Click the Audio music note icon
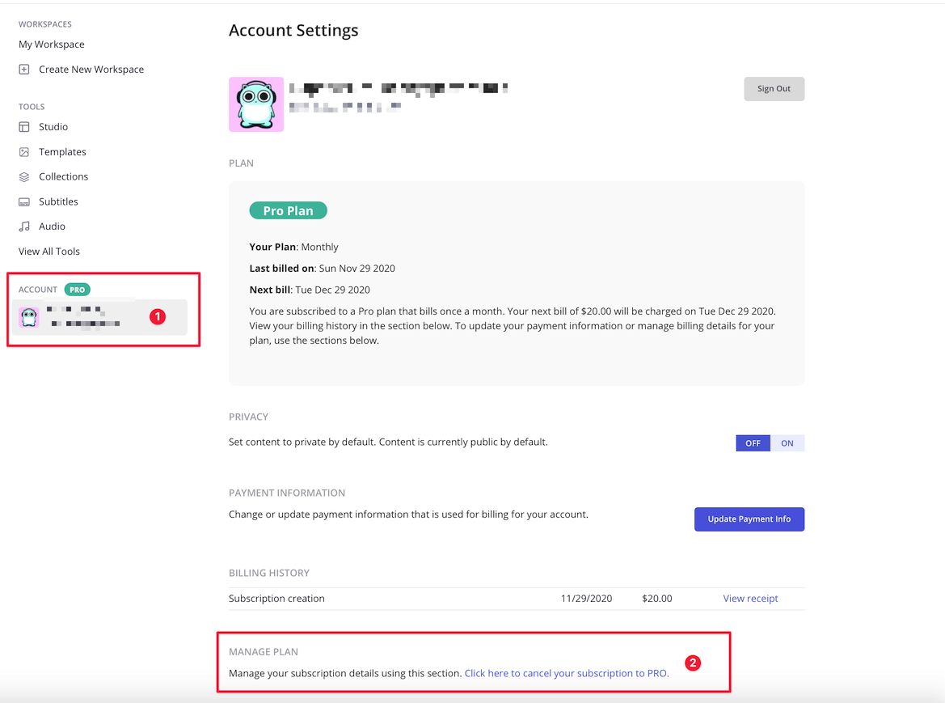 coord(24,227)
